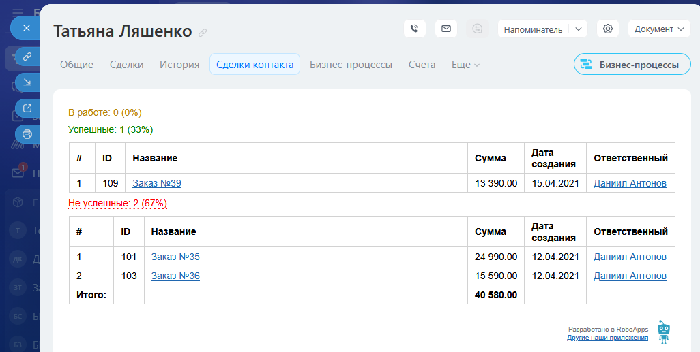The image size is (700, 352).
Task: Open settings with the gear icon
Action: coord(608,29)
